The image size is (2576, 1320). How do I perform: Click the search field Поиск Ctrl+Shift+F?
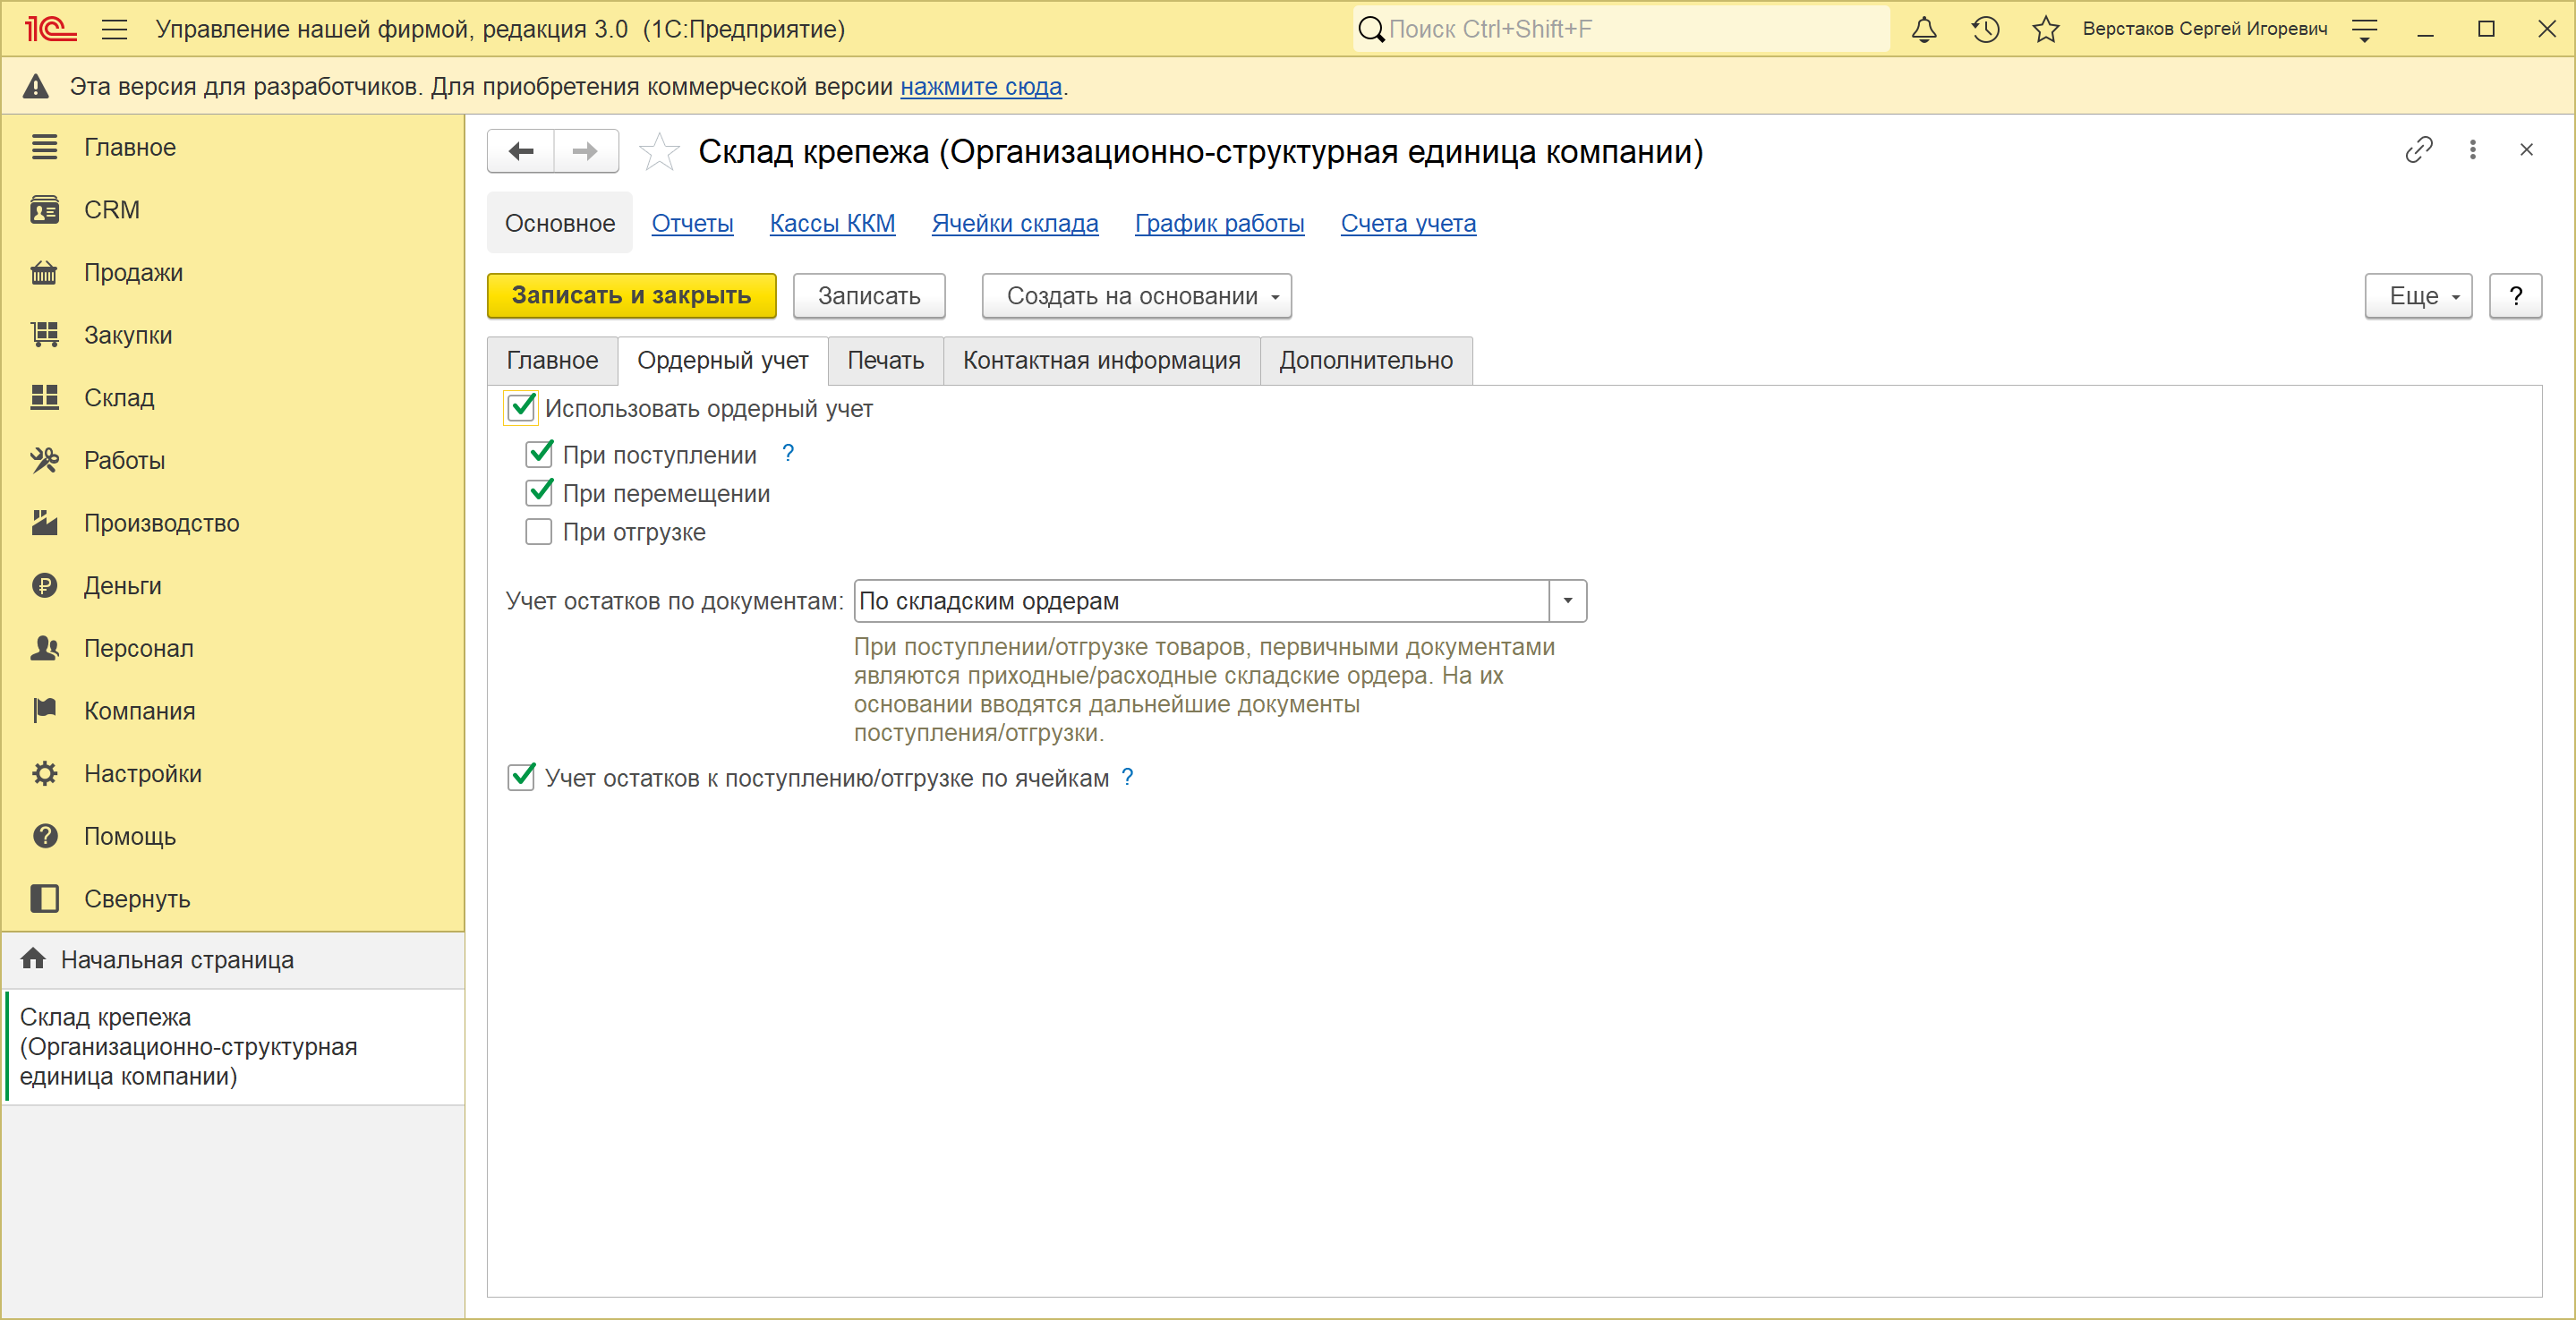tap(1620, 29)
